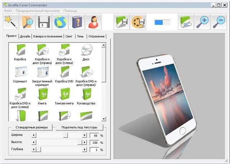Viewport: 230px width, 164px height.
Task: Save animation using film reel icon
Action: (138, 22)
